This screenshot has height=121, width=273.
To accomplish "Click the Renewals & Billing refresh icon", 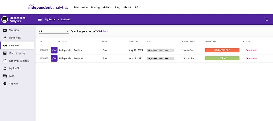I will coord(5,61).
